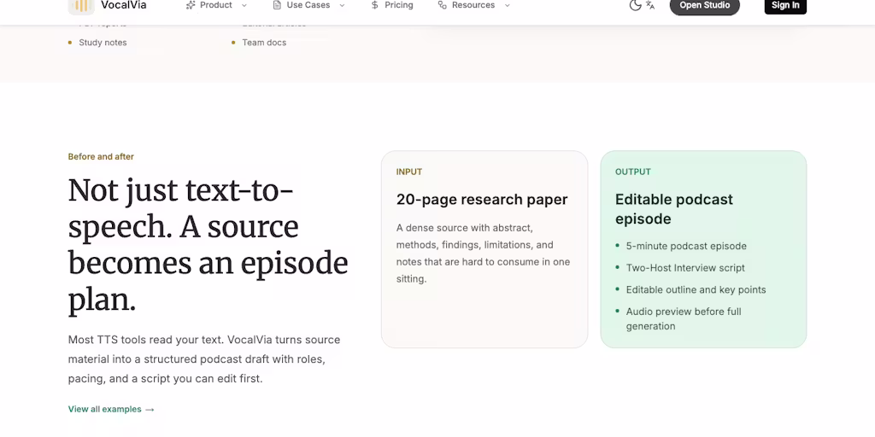This screenshot has width=875, height=437.
Task: Click the Team docs list item
Action: click(x=264, y=43)
